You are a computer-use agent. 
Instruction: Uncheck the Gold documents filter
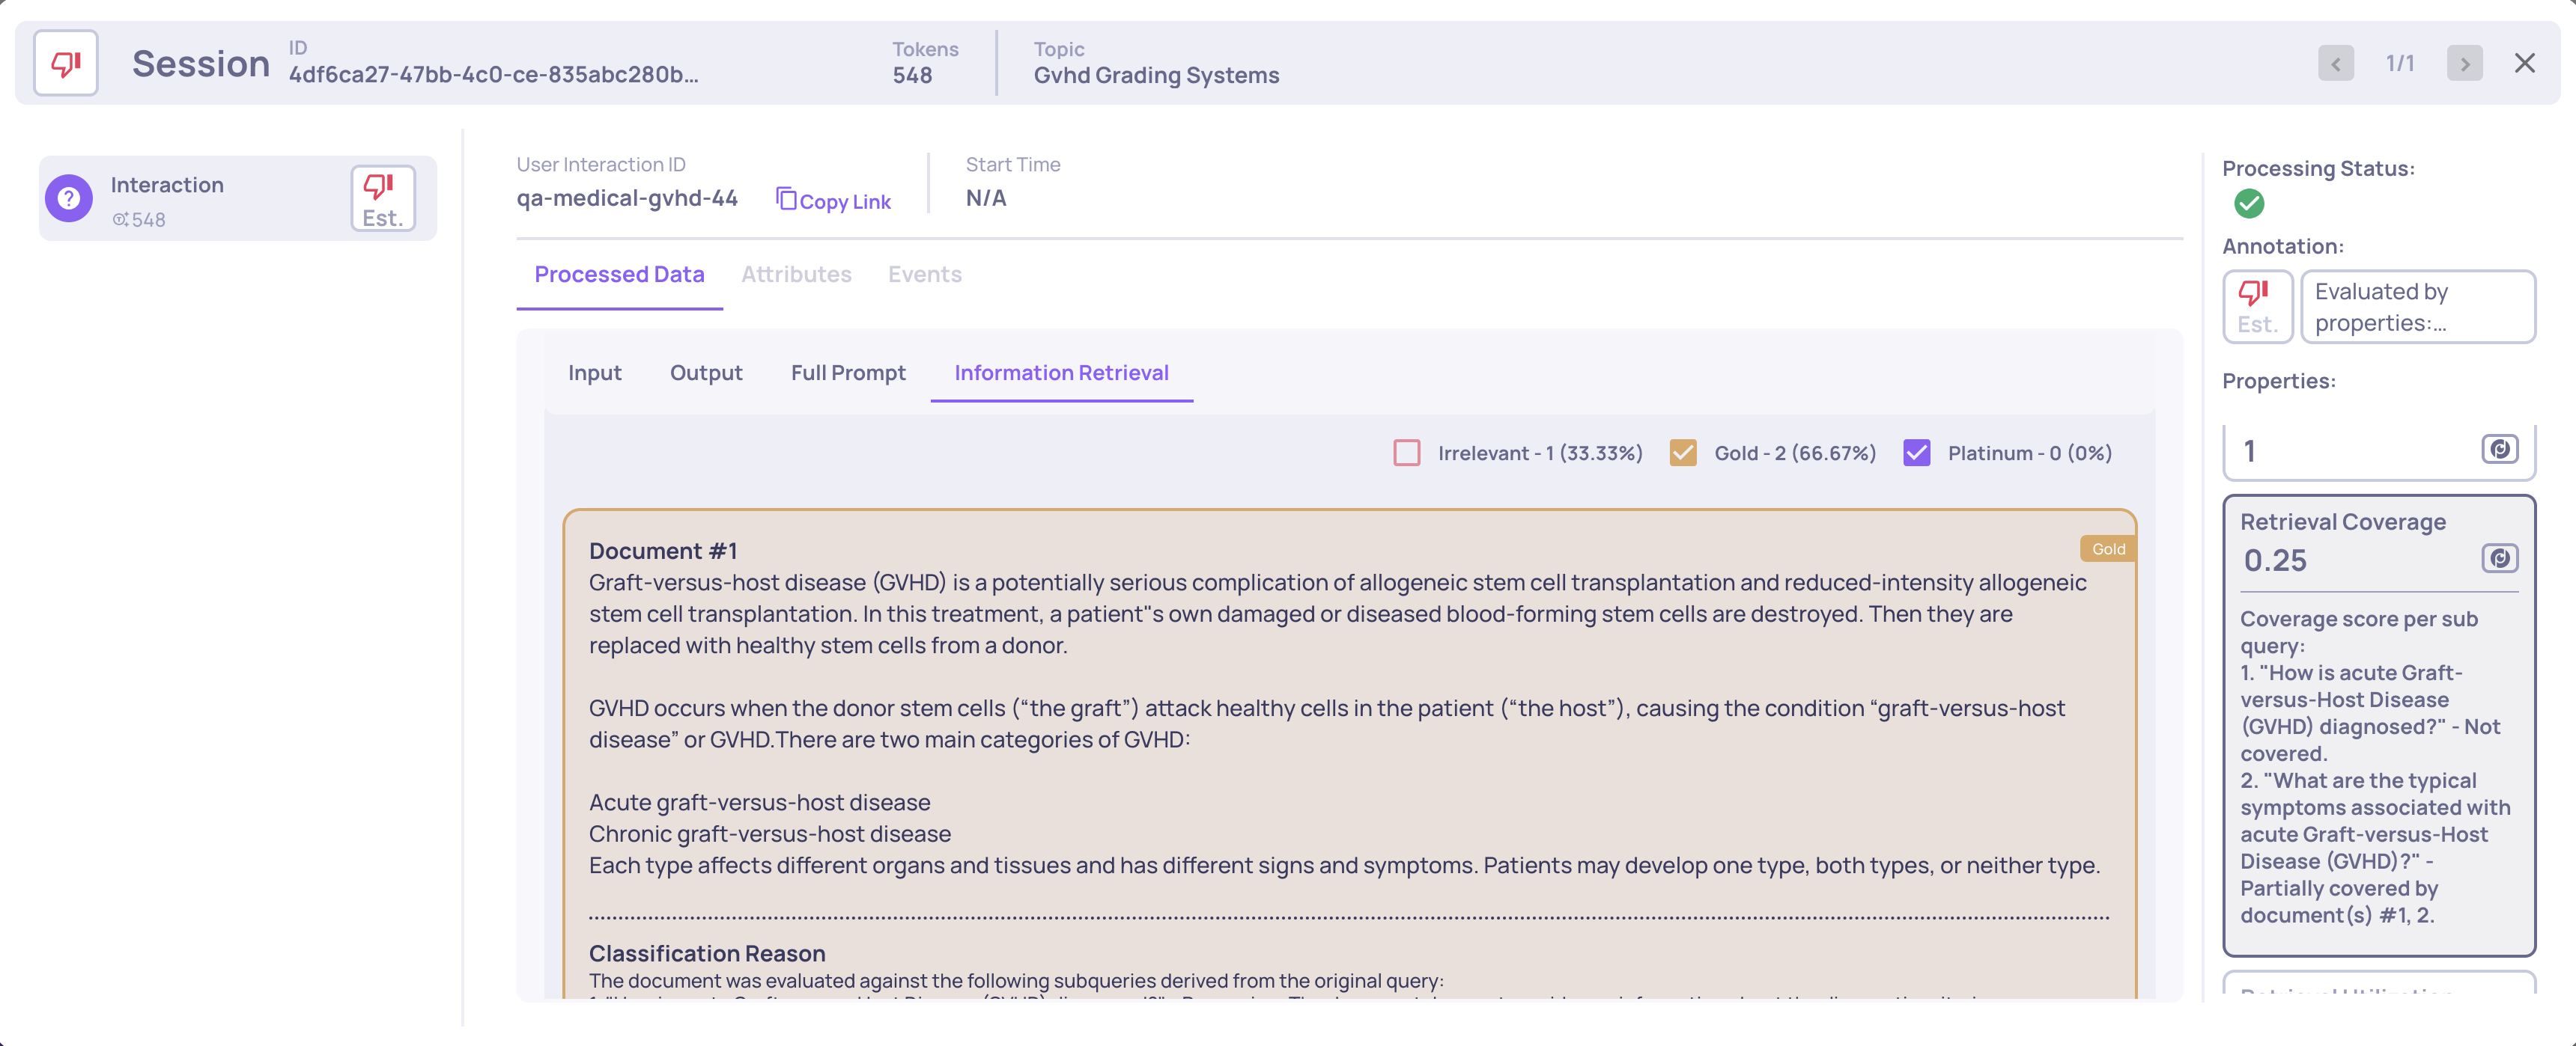pyautogui.click(x=1683, y=453)
